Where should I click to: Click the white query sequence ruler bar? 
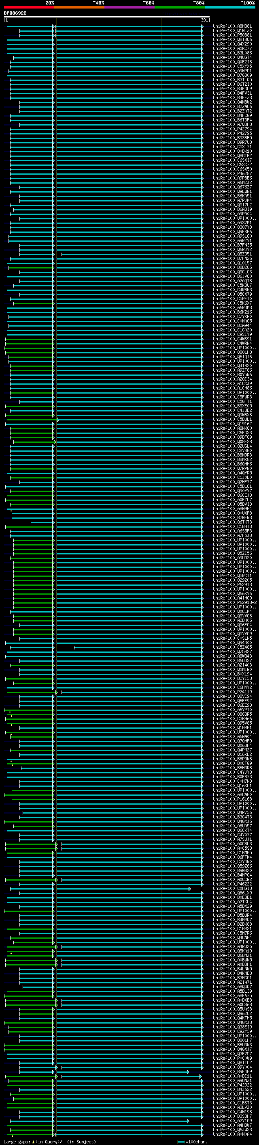[x=107, y=17]
